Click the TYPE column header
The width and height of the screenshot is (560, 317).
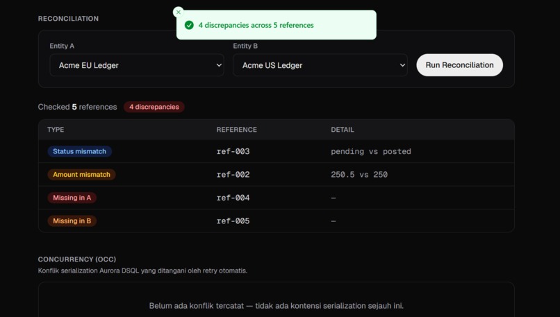tap(56, 130)
